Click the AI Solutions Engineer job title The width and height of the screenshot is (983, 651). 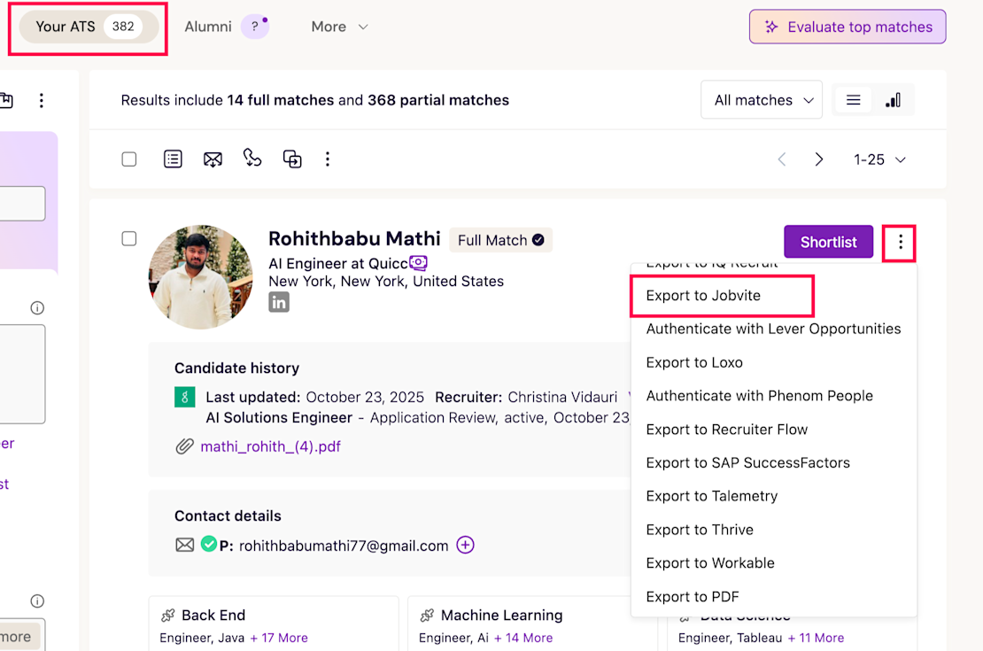[x=279, y=418]
